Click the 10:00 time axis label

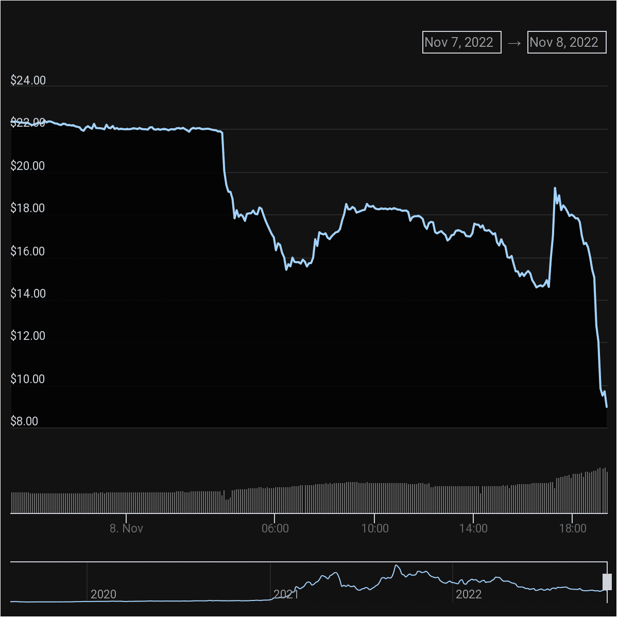pyautogui.click(x=374, y=528)
